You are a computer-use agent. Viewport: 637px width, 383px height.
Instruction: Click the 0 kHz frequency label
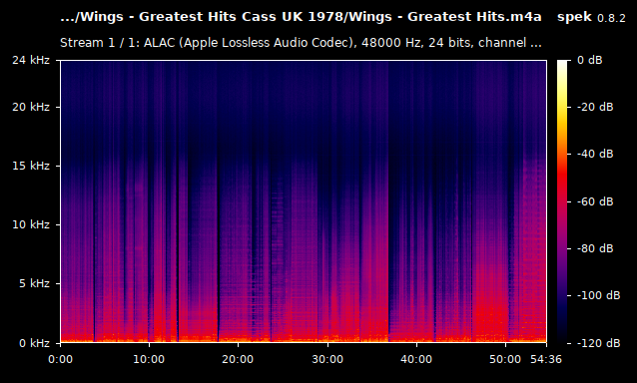click(x=34, y=343)
